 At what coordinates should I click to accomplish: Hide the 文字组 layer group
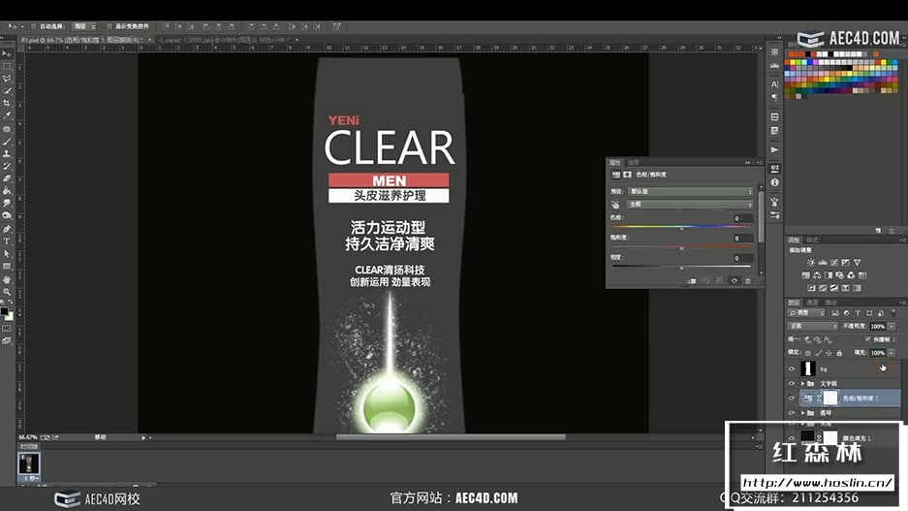pos(792,384)
